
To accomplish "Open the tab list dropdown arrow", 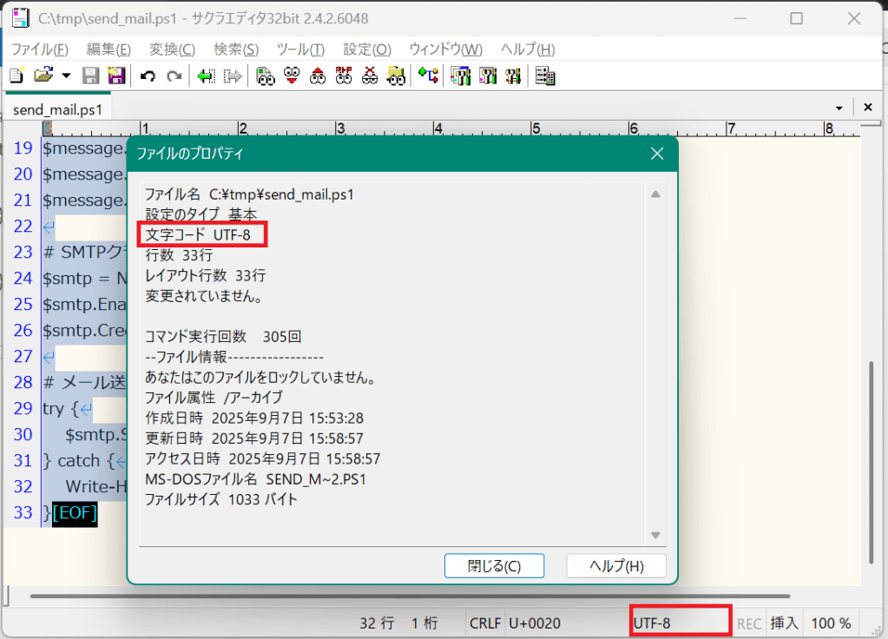I will (839, 108).
